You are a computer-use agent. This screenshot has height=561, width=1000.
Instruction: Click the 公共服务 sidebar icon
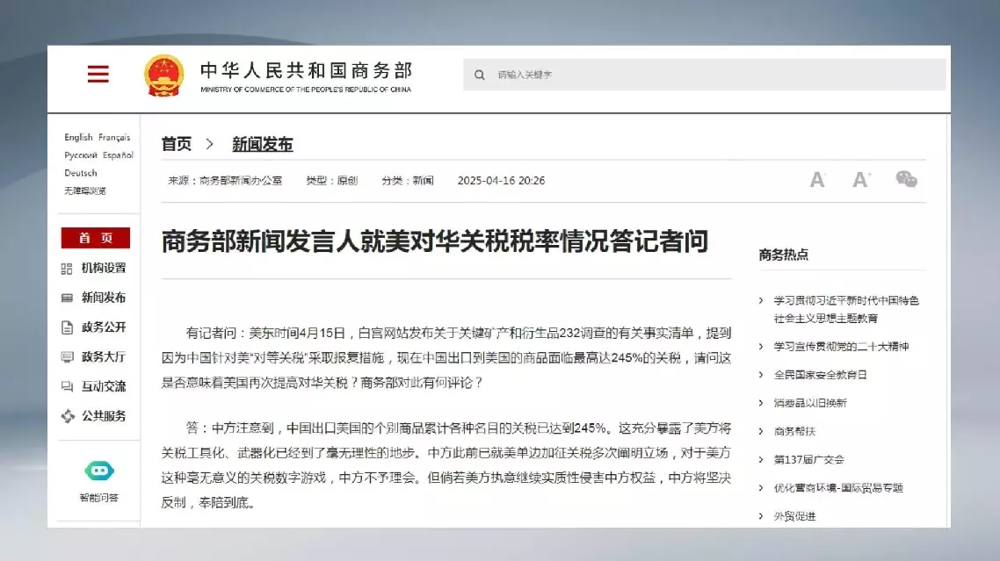(x=68, y=416)
